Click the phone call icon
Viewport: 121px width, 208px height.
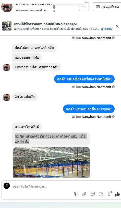coord(76,194)
